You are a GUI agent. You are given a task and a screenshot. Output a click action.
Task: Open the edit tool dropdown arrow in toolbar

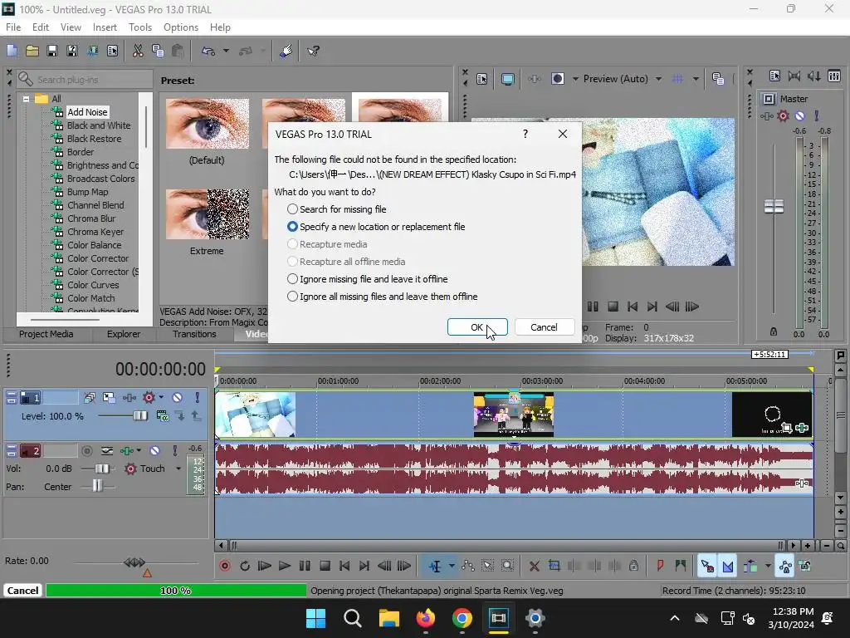(x=452, y=566)
